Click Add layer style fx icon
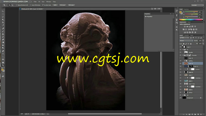 [186, 114]
